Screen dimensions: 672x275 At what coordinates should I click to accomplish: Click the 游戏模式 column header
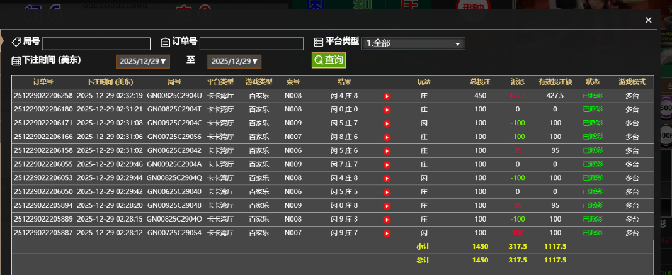[632, 82]
